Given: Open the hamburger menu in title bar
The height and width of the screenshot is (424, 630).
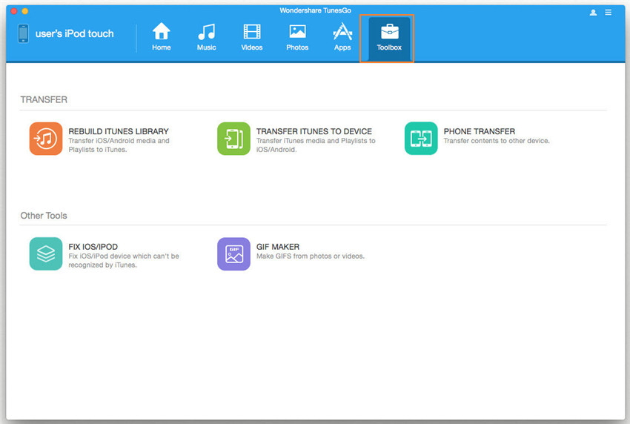Looking at the screenshot, I should [x=609, y=13].
